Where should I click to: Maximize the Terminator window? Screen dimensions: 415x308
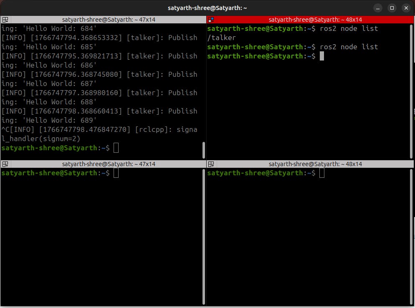click(392, 8)
